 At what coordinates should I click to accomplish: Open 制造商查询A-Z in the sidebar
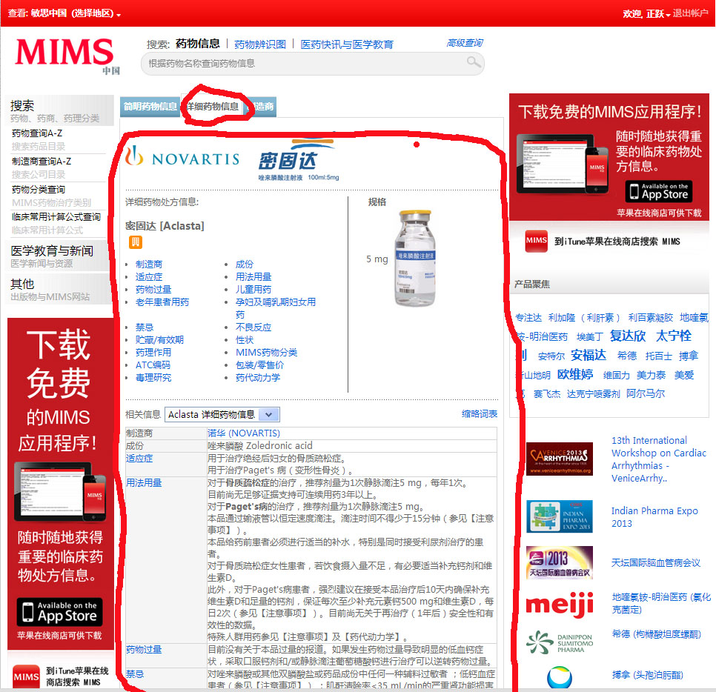coord(42,162)
